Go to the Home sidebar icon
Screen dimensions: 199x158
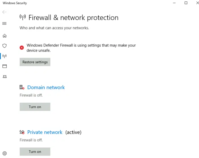(x=5, y=36)
